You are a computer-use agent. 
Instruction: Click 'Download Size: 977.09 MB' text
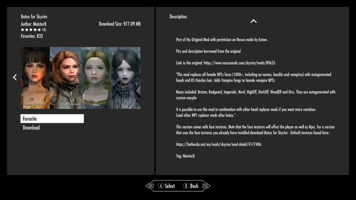point(120,24)
